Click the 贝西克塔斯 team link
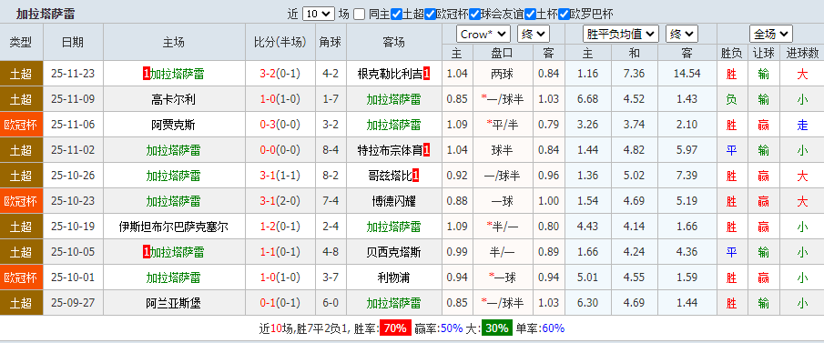This screenshot has width=824, height=343. 393,252
